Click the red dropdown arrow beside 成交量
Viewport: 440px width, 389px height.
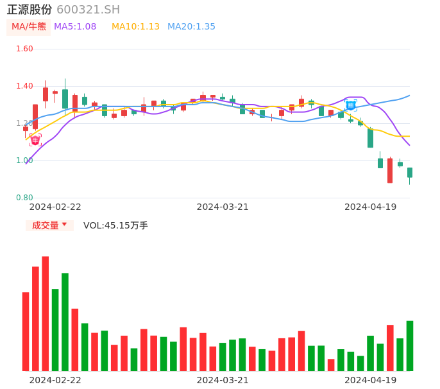64,225
